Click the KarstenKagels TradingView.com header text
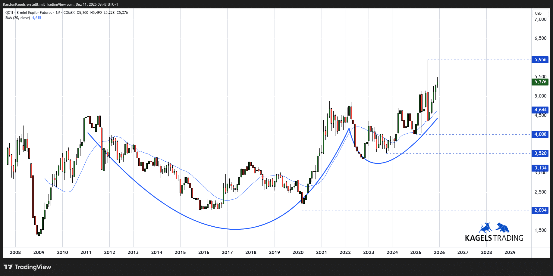553x276 pixels. tap(60, 5)
